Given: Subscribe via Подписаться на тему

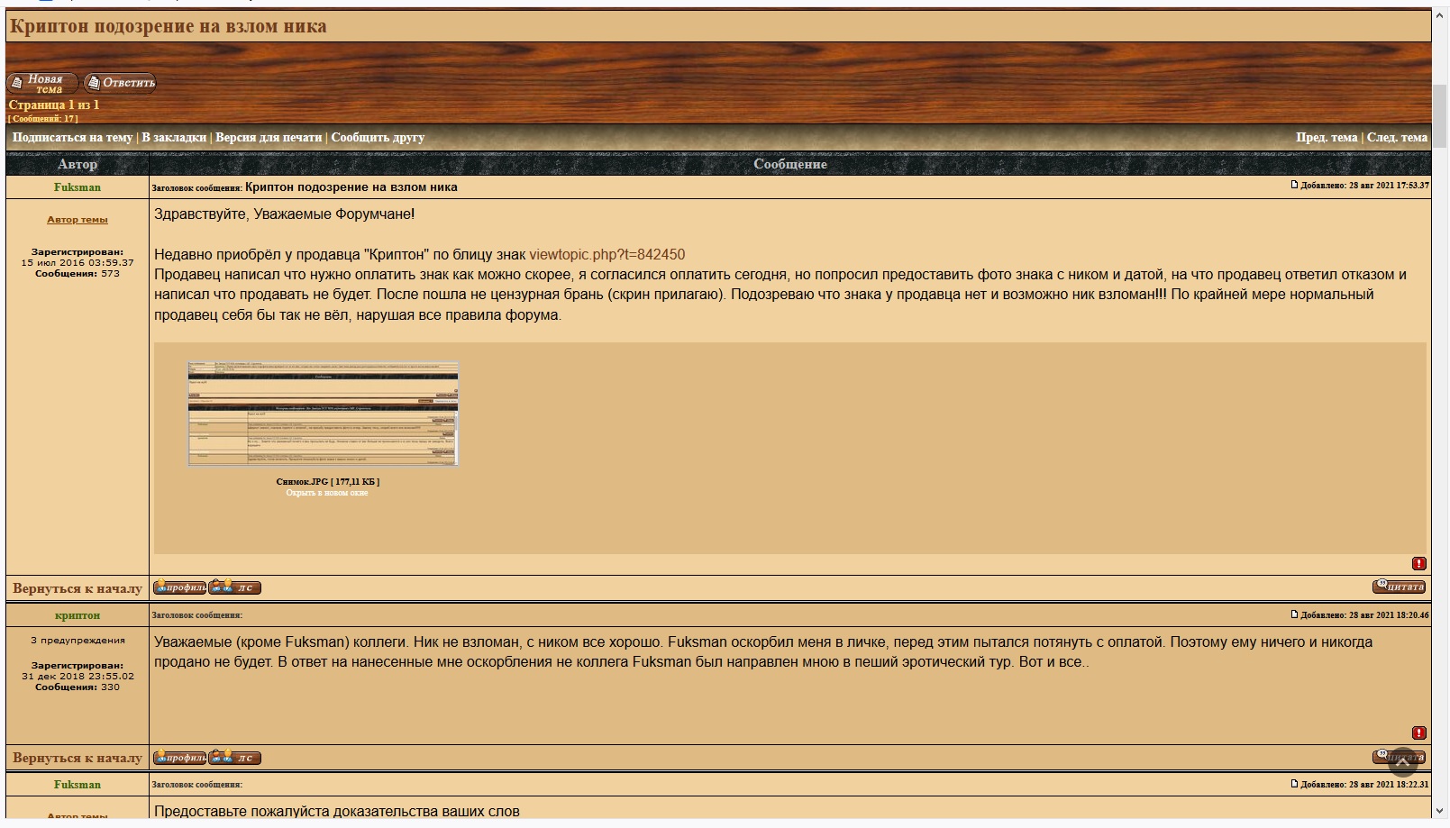Looking at the screenshot, I should (72, 138).
